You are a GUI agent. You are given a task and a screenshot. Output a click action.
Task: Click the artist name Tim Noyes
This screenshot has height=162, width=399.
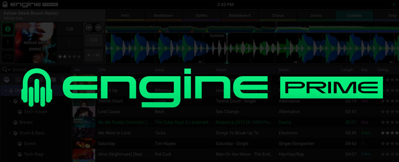pos(165,143)
